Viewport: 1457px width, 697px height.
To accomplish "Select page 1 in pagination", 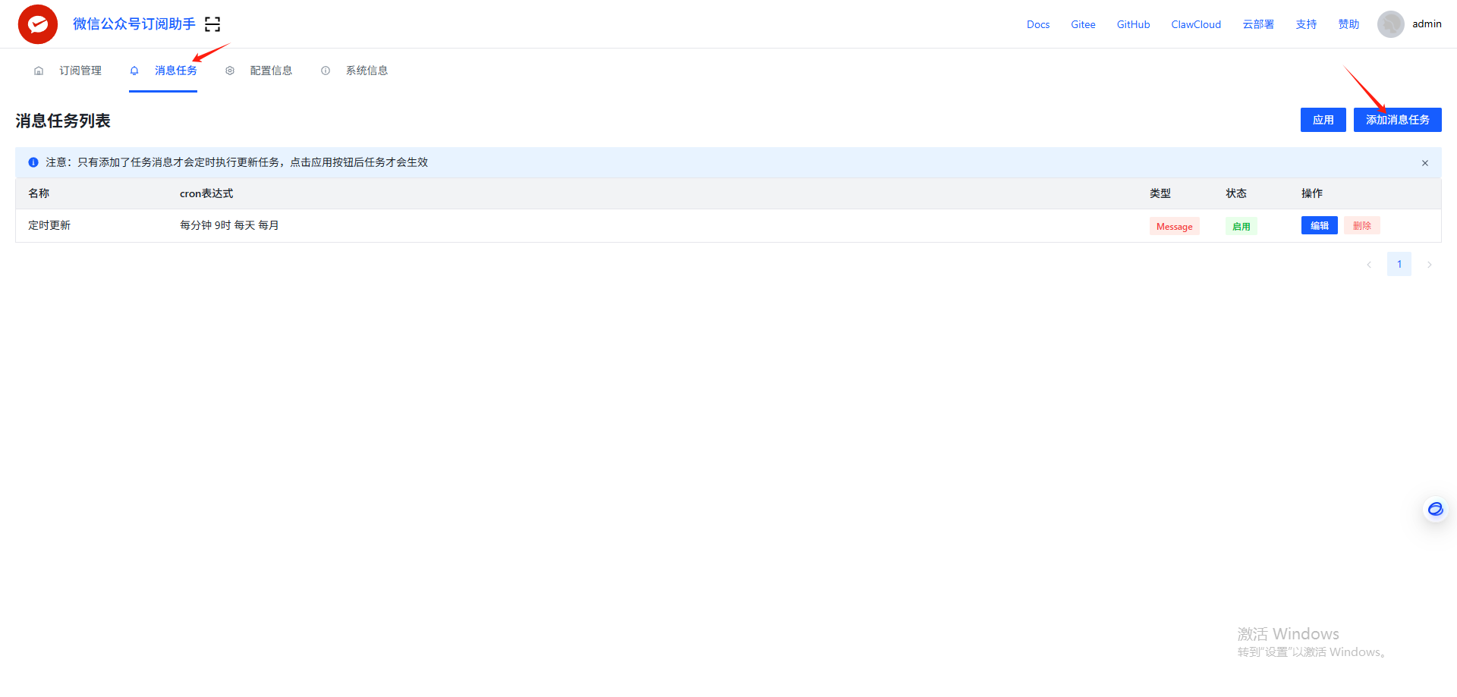I will pyautogui.click(x=1399, y=264).
